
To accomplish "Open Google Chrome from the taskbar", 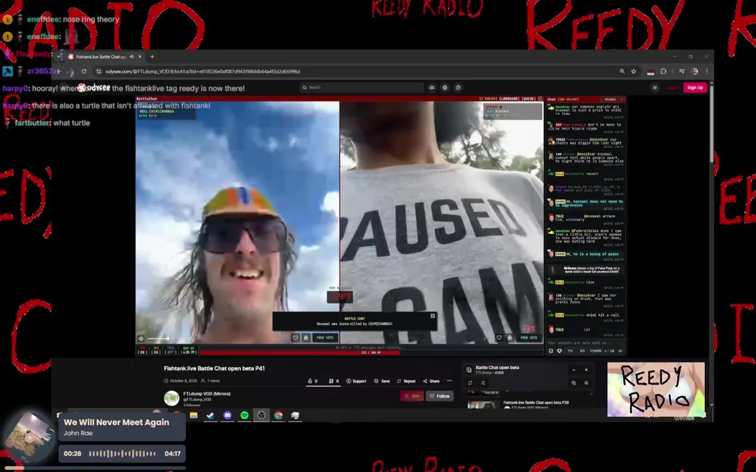I will (278, 415).
